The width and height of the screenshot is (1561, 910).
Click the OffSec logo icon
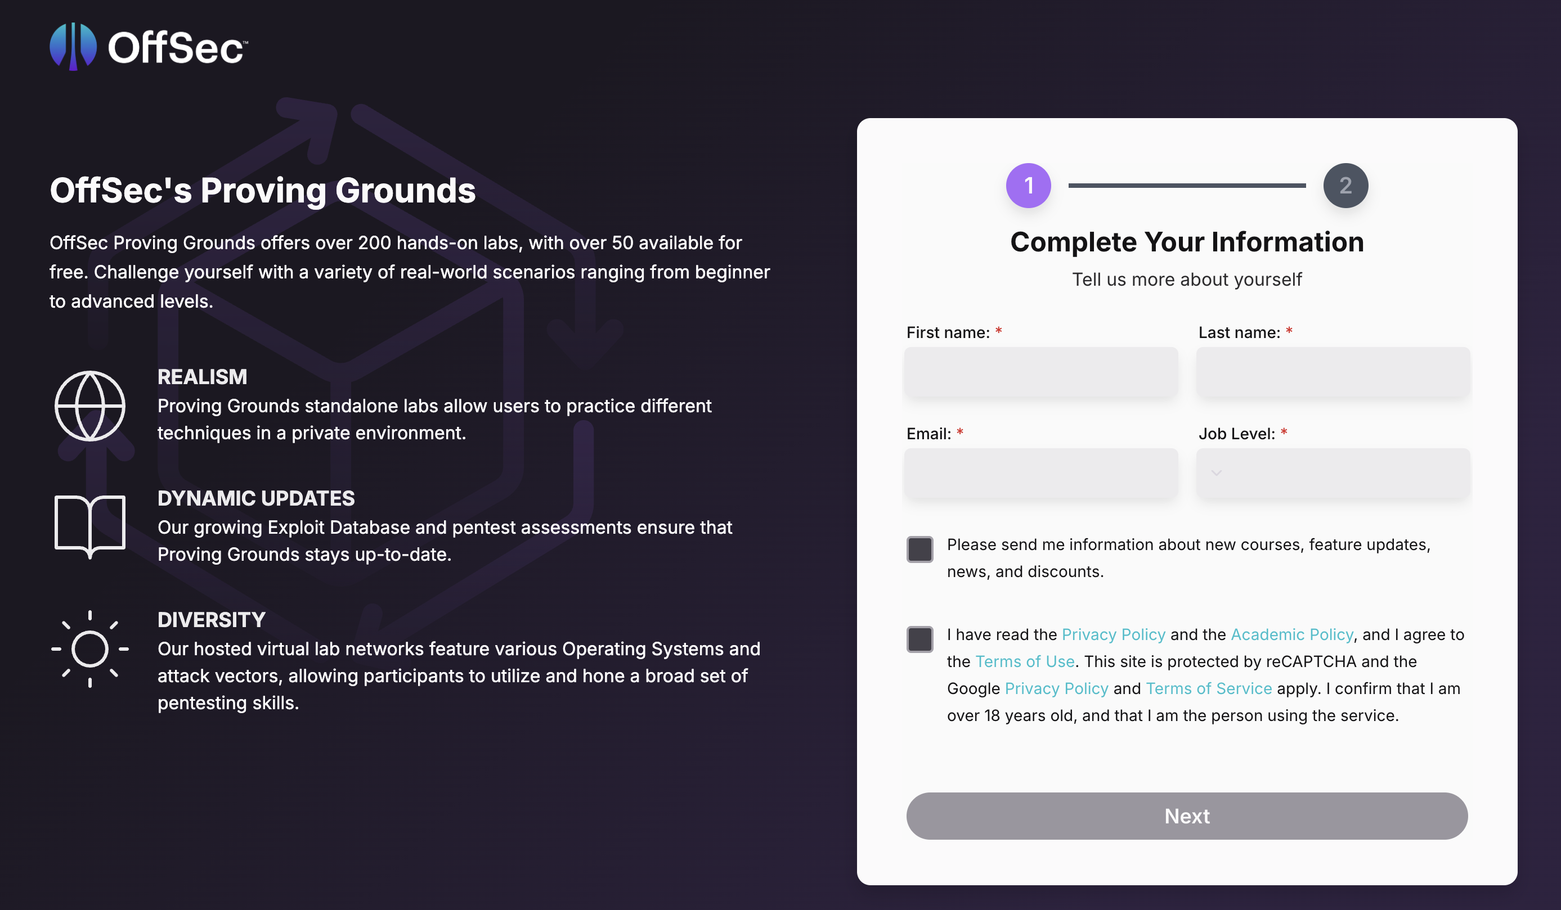tap(73, 47)
